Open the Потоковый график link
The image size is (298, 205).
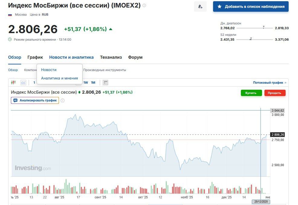coord(268,82)
